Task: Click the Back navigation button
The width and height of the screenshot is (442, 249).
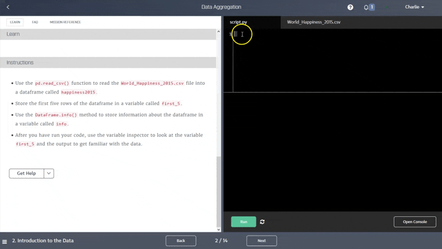Action: [x=181, y=241]
